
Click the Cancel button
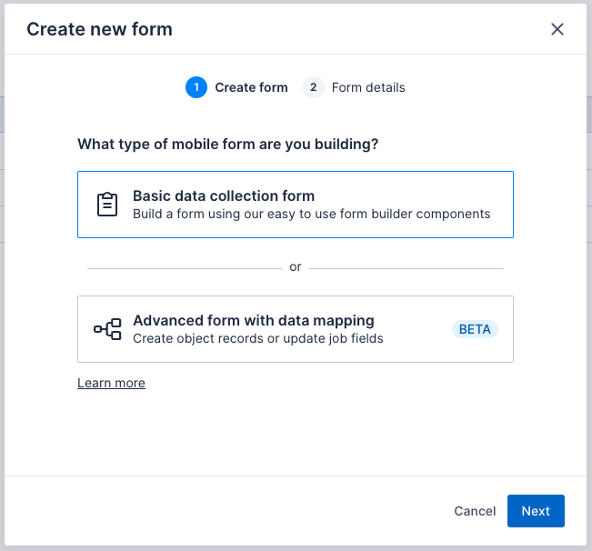pyautogui.click(x=475, y=511)
